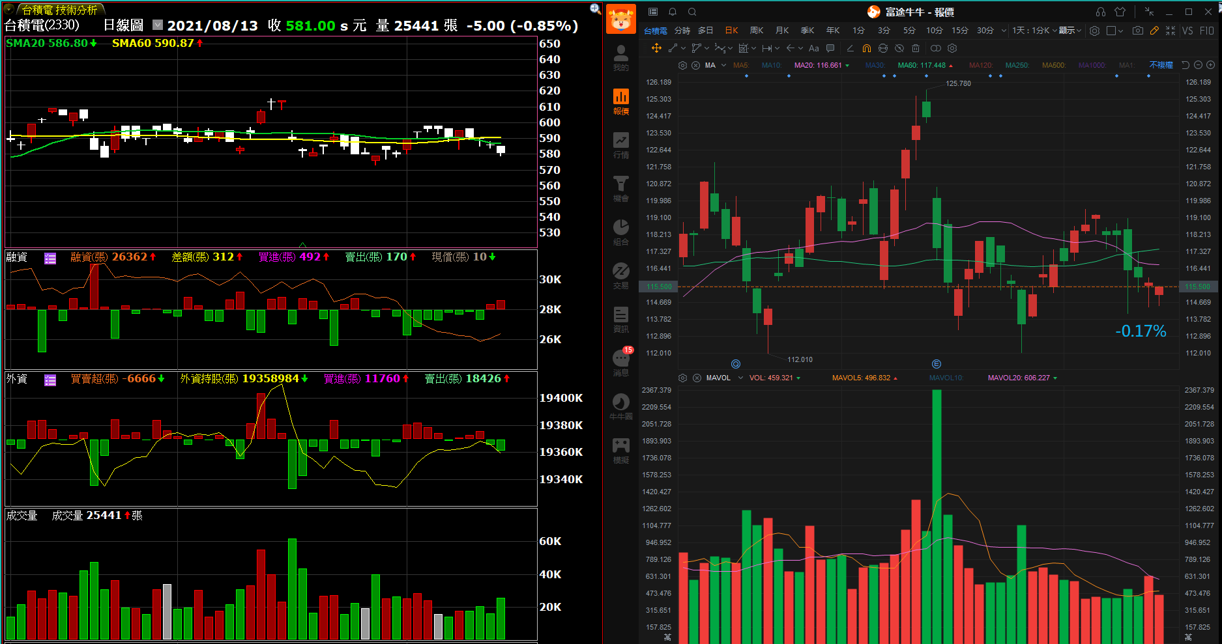The height and width of the screenshot is (644, 1222).
Task: Switch to 周K weekly chart tab
Action: click(x=757, y=31)
